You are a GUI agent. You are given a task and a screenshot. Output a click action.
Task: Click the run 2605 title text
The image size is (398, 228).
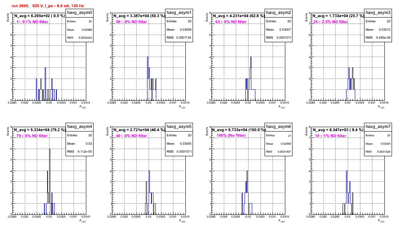(48, 6)
